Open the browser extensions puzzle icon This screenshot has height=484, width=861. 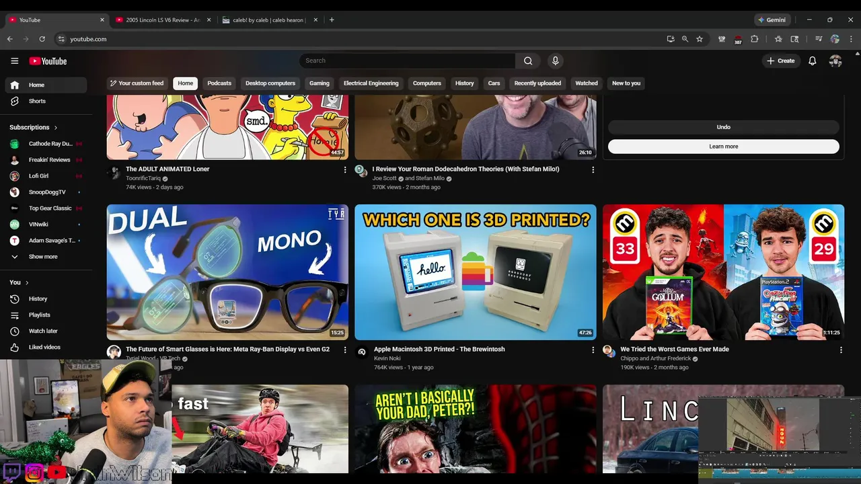pos(755,39)
